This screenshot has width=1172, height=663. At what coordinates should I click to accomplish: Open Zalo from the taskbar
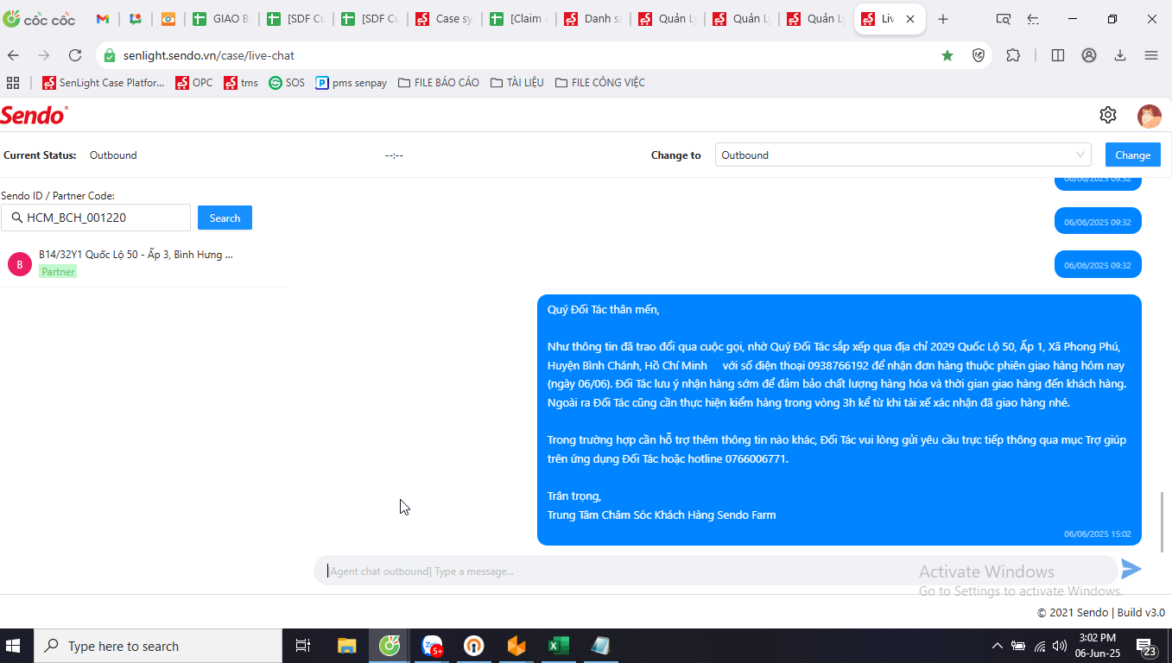(432, 646)
